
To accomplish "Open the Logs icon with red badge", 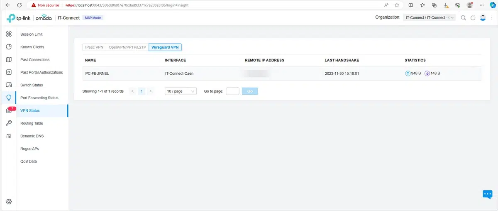I will [10, 110].
